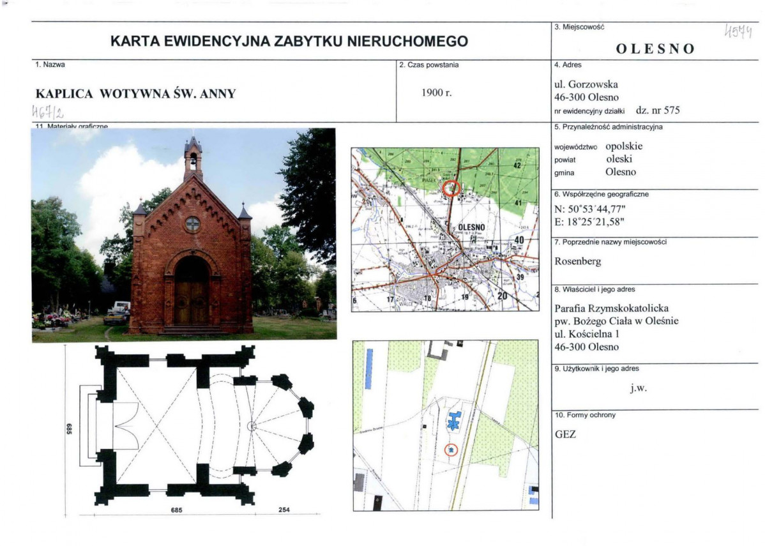Open the chapel photograph
Viewport: 765px width, 546px height.
tap(184, 235)
